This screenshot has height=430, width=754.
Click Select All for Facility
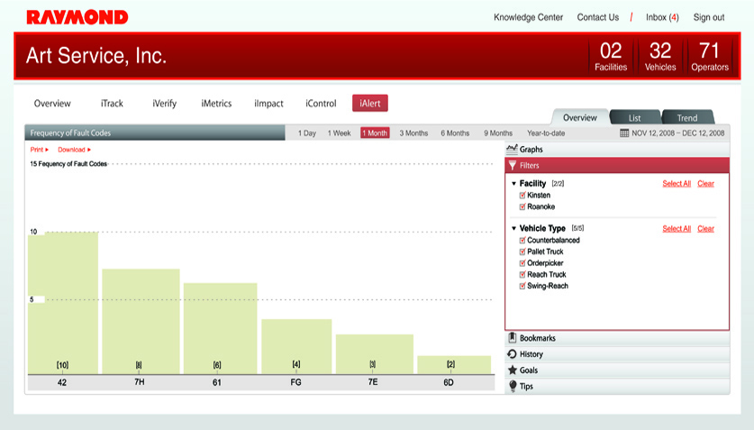click(x=677, y=184)
